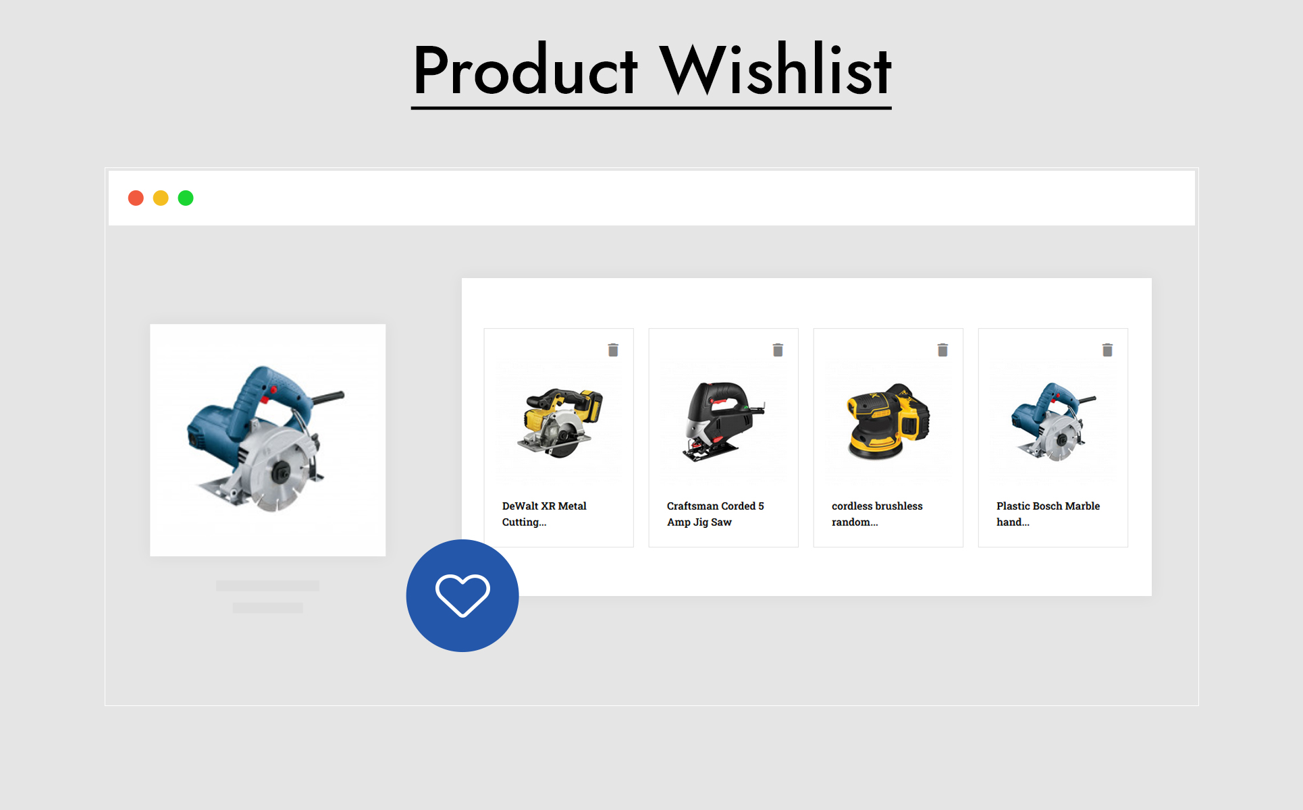Select the small blue Bosch cutter image
Viewport: 1303px width, 810px height.
tap(1053, 422)
